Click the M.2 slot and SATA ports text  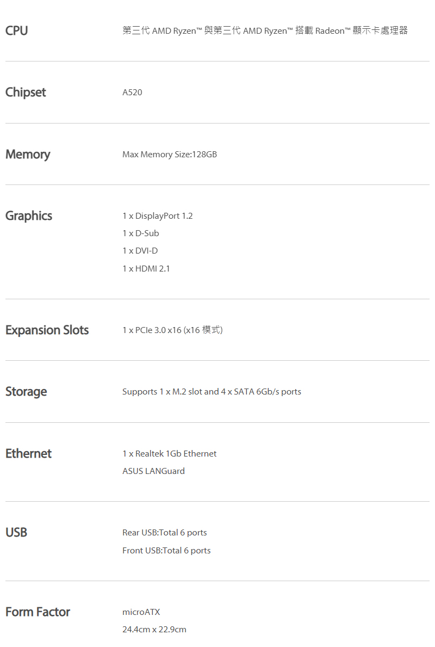(212, 392)
